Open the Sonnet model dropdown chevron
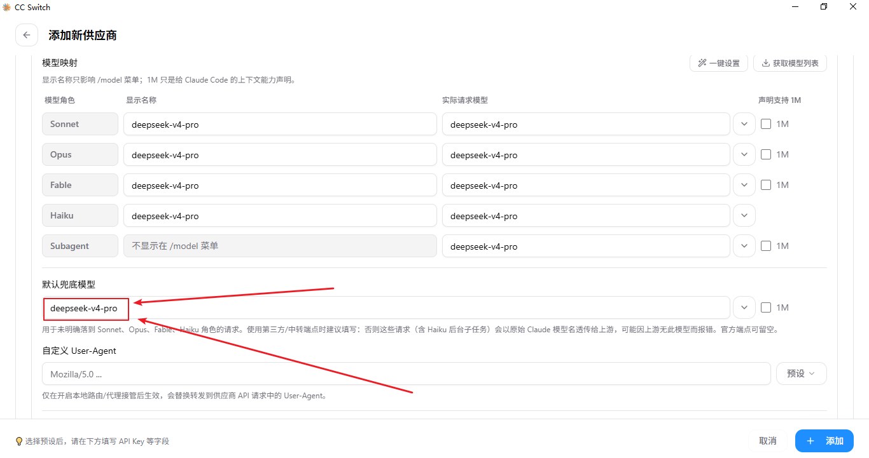The height and width of the screenshot is (458, 869). tap(744, 125)
